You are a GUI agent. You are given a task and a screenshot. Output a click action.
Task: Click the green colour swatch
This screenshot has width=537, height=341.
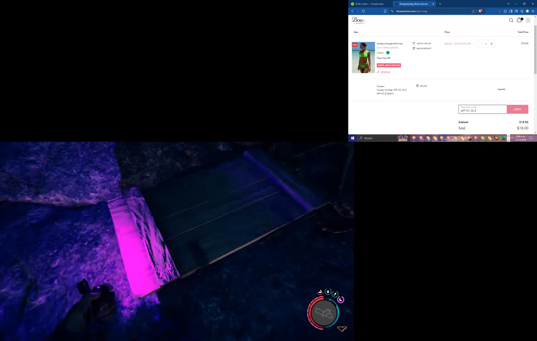pyautogui.click(x=388, y=53)
